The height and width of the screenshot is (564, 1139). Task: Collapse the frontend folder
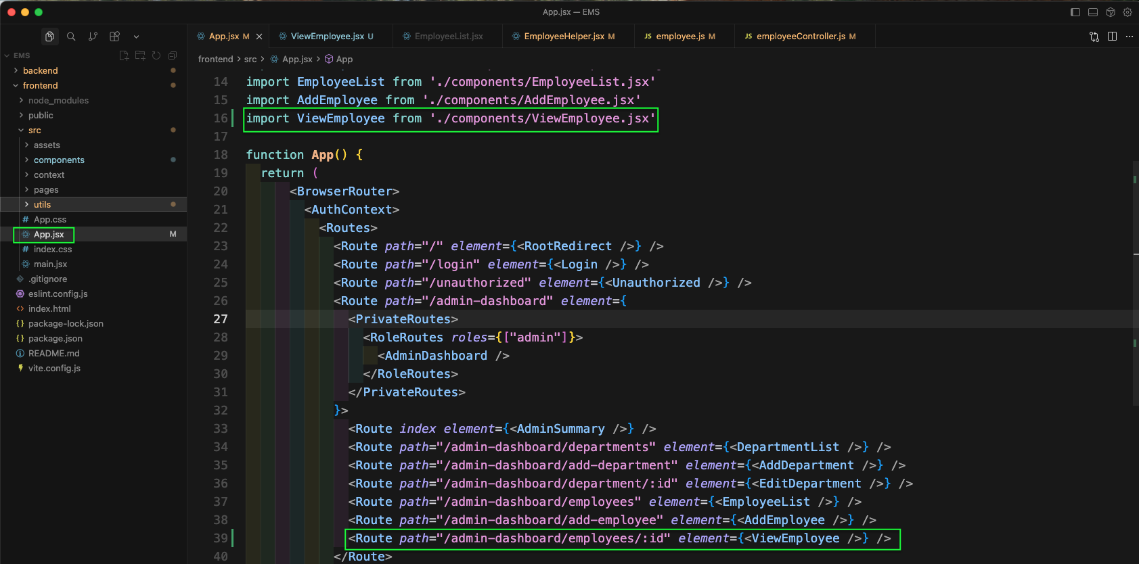click(x=93, y=85)
